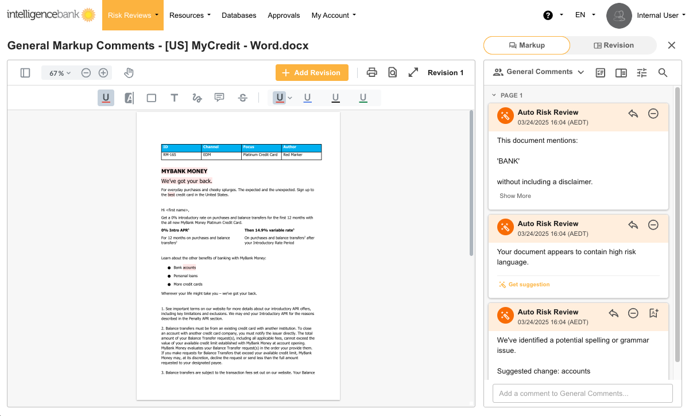Screen dimensions: 689x416
Task: Toggle the left sidebar panel icon
Action: point(25,73)
